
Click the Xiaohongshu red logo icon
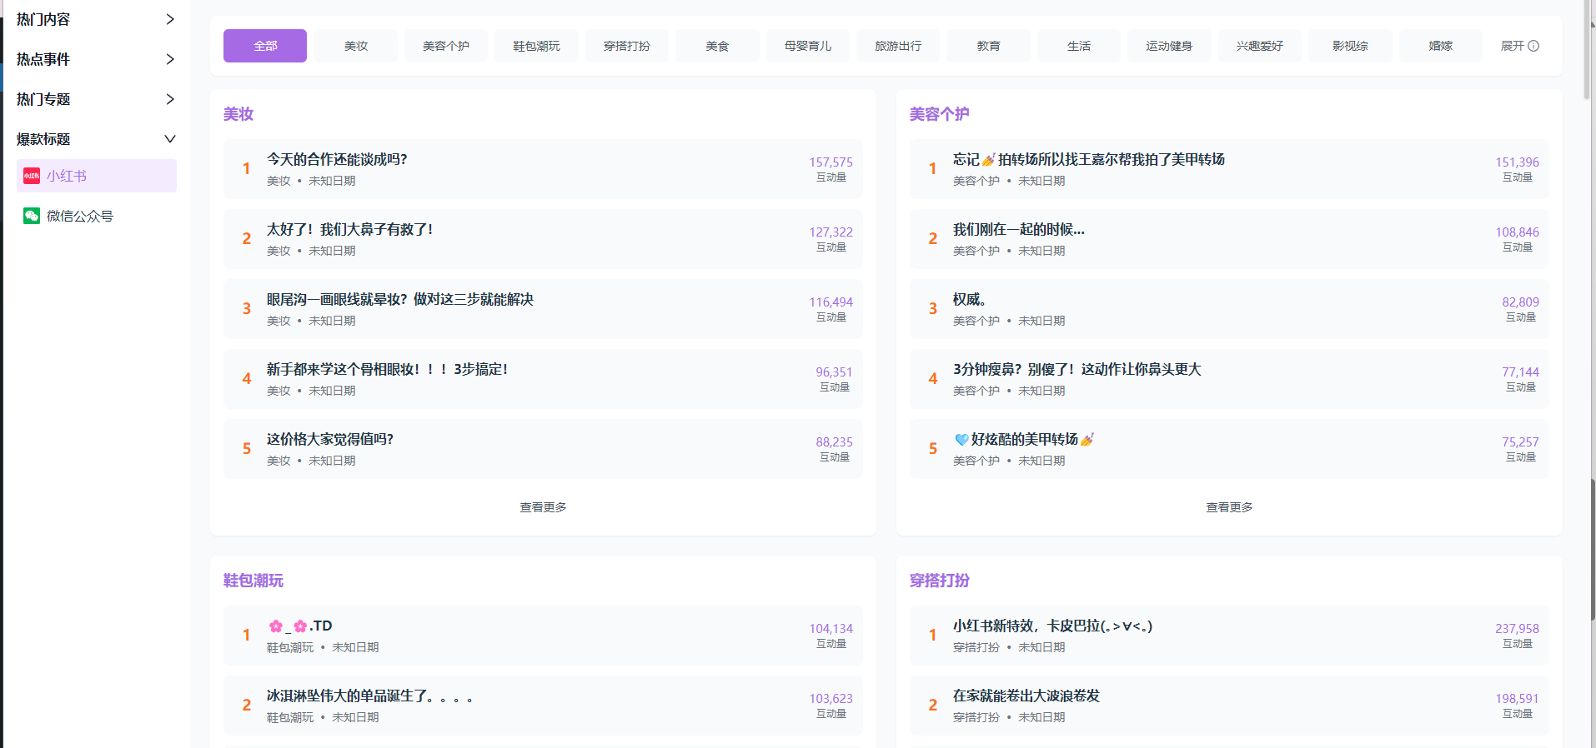32,176
